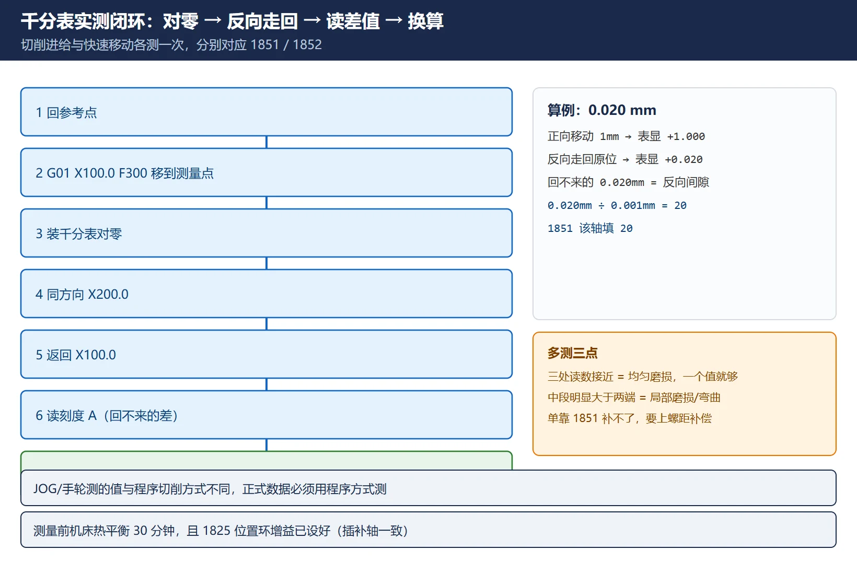
Task: Click the line "正向移动 1mm → 表显 +1.000"
Action: click(x=626, y=136)
